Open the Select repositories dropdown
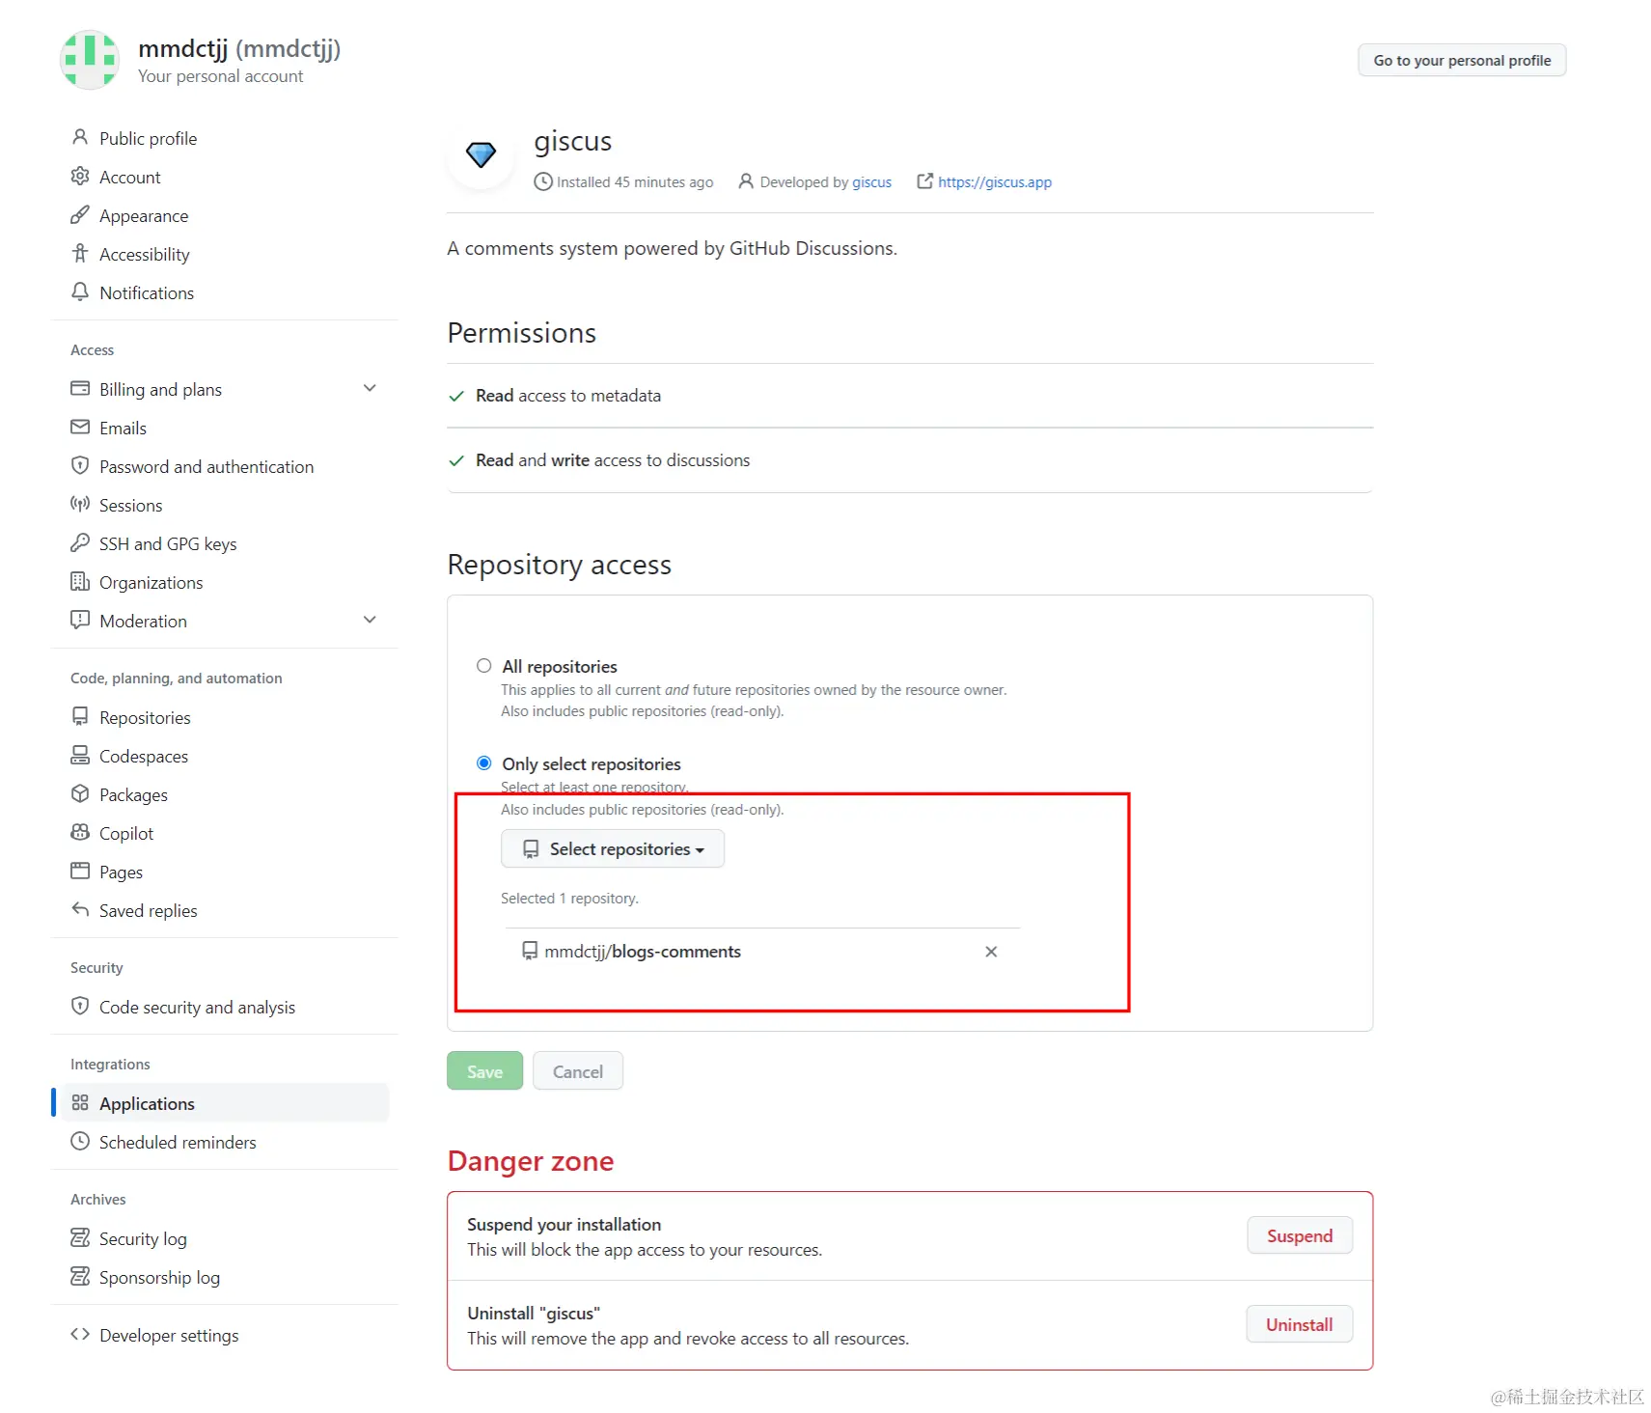 point(613,849)
